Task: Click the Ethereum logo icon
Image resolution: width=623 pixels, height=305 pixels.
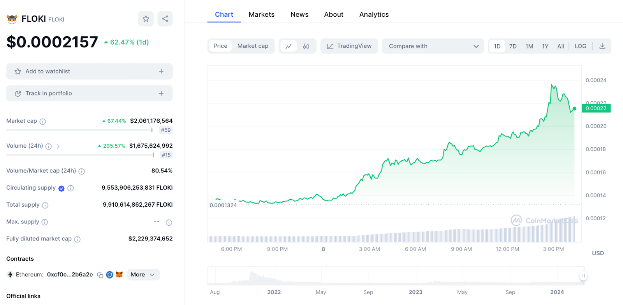Action: (x=10, y=275)
